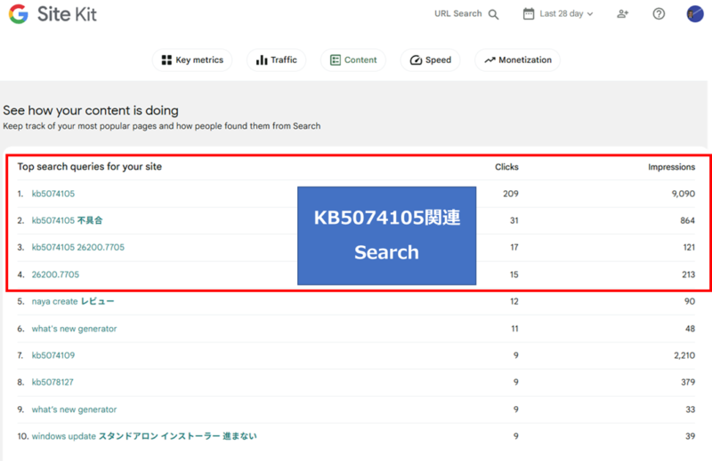The image size is (712, 461).
Task: Open the user account avatar
Action: 695,14
